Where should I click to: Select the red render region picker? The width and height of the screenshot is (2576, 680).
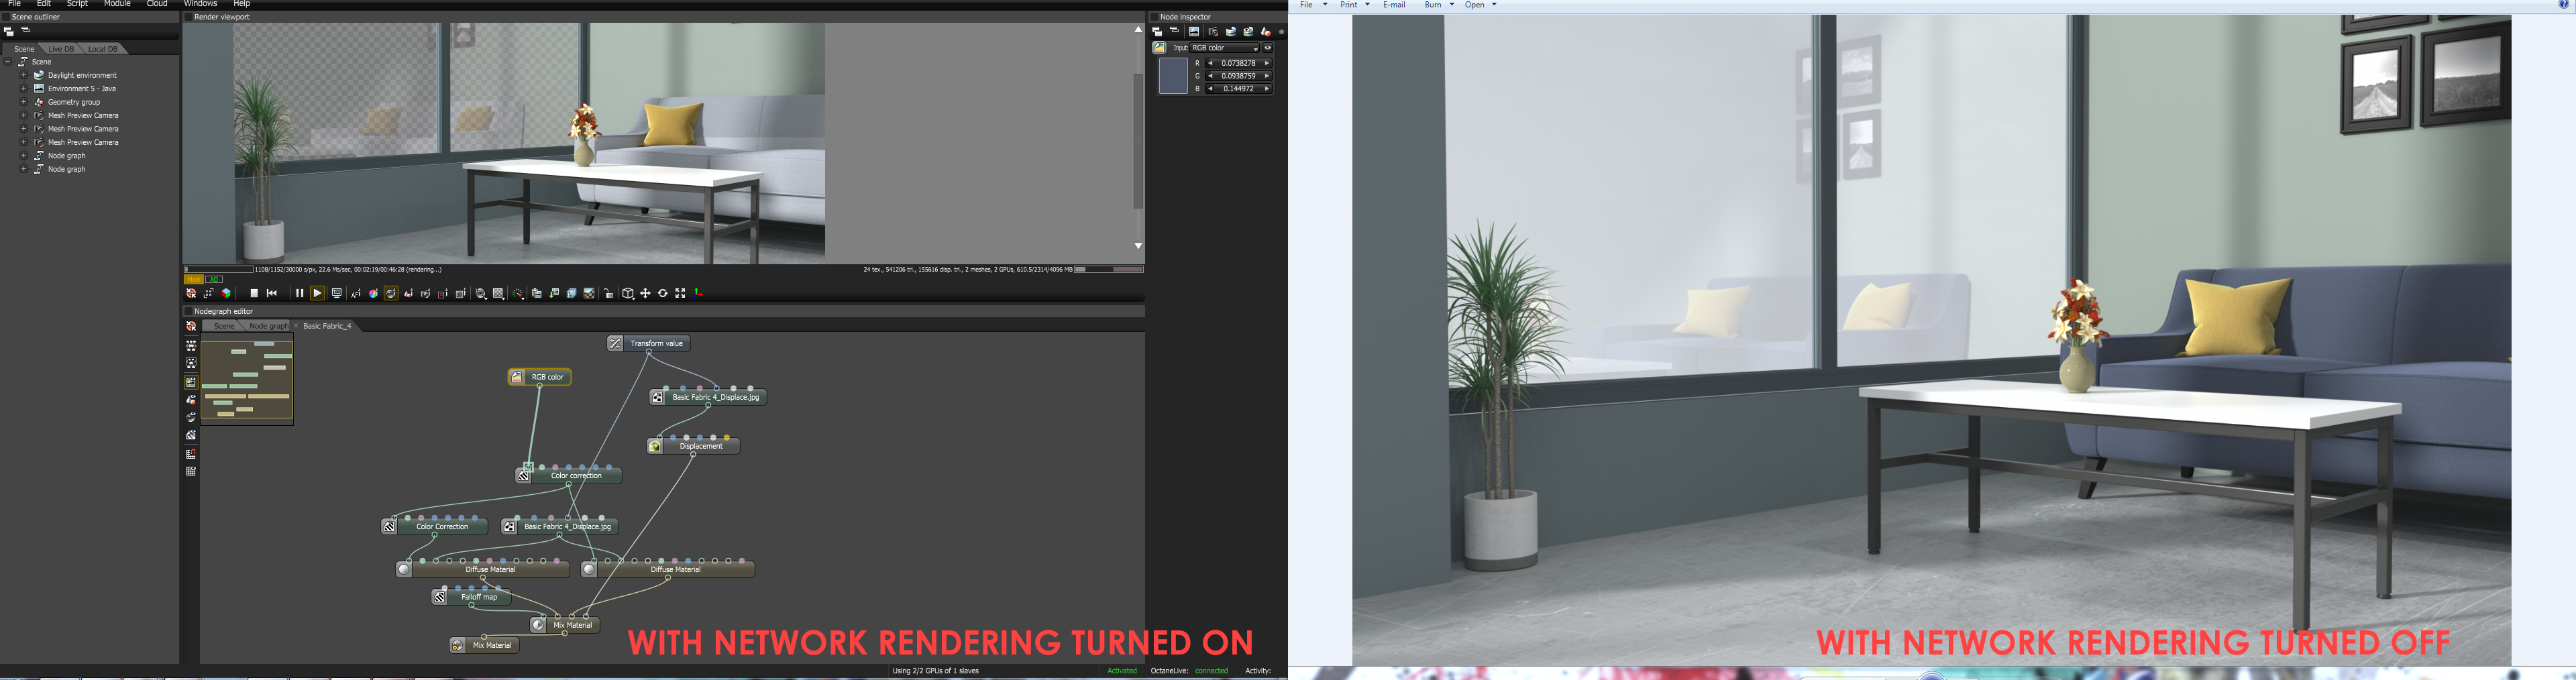[443, 293]
